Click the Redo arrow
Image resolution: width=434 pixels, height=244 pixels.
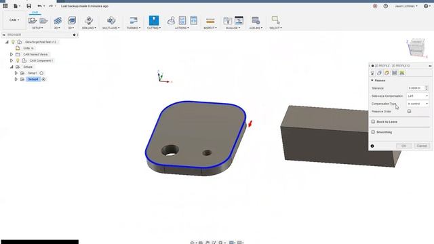point(51,6)
